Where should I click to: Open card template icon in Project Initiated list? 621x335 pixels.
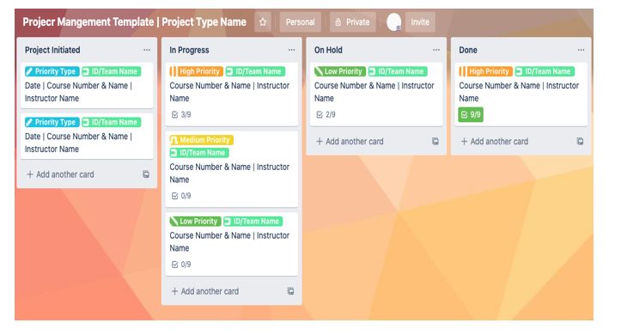(x=146, y=174)
